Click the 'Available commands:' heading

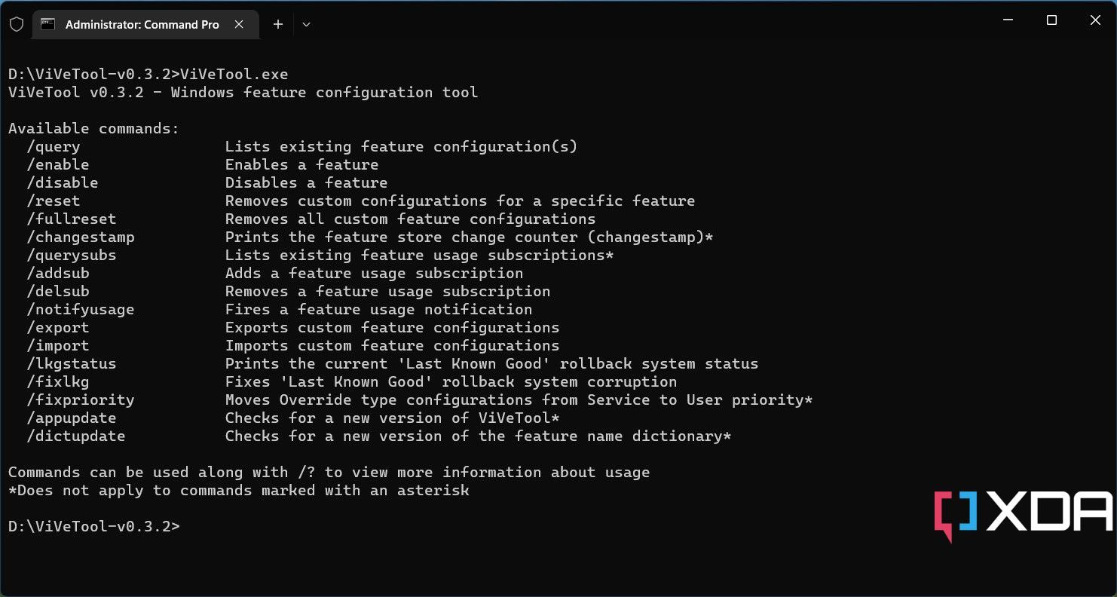(x=94, y=129)
